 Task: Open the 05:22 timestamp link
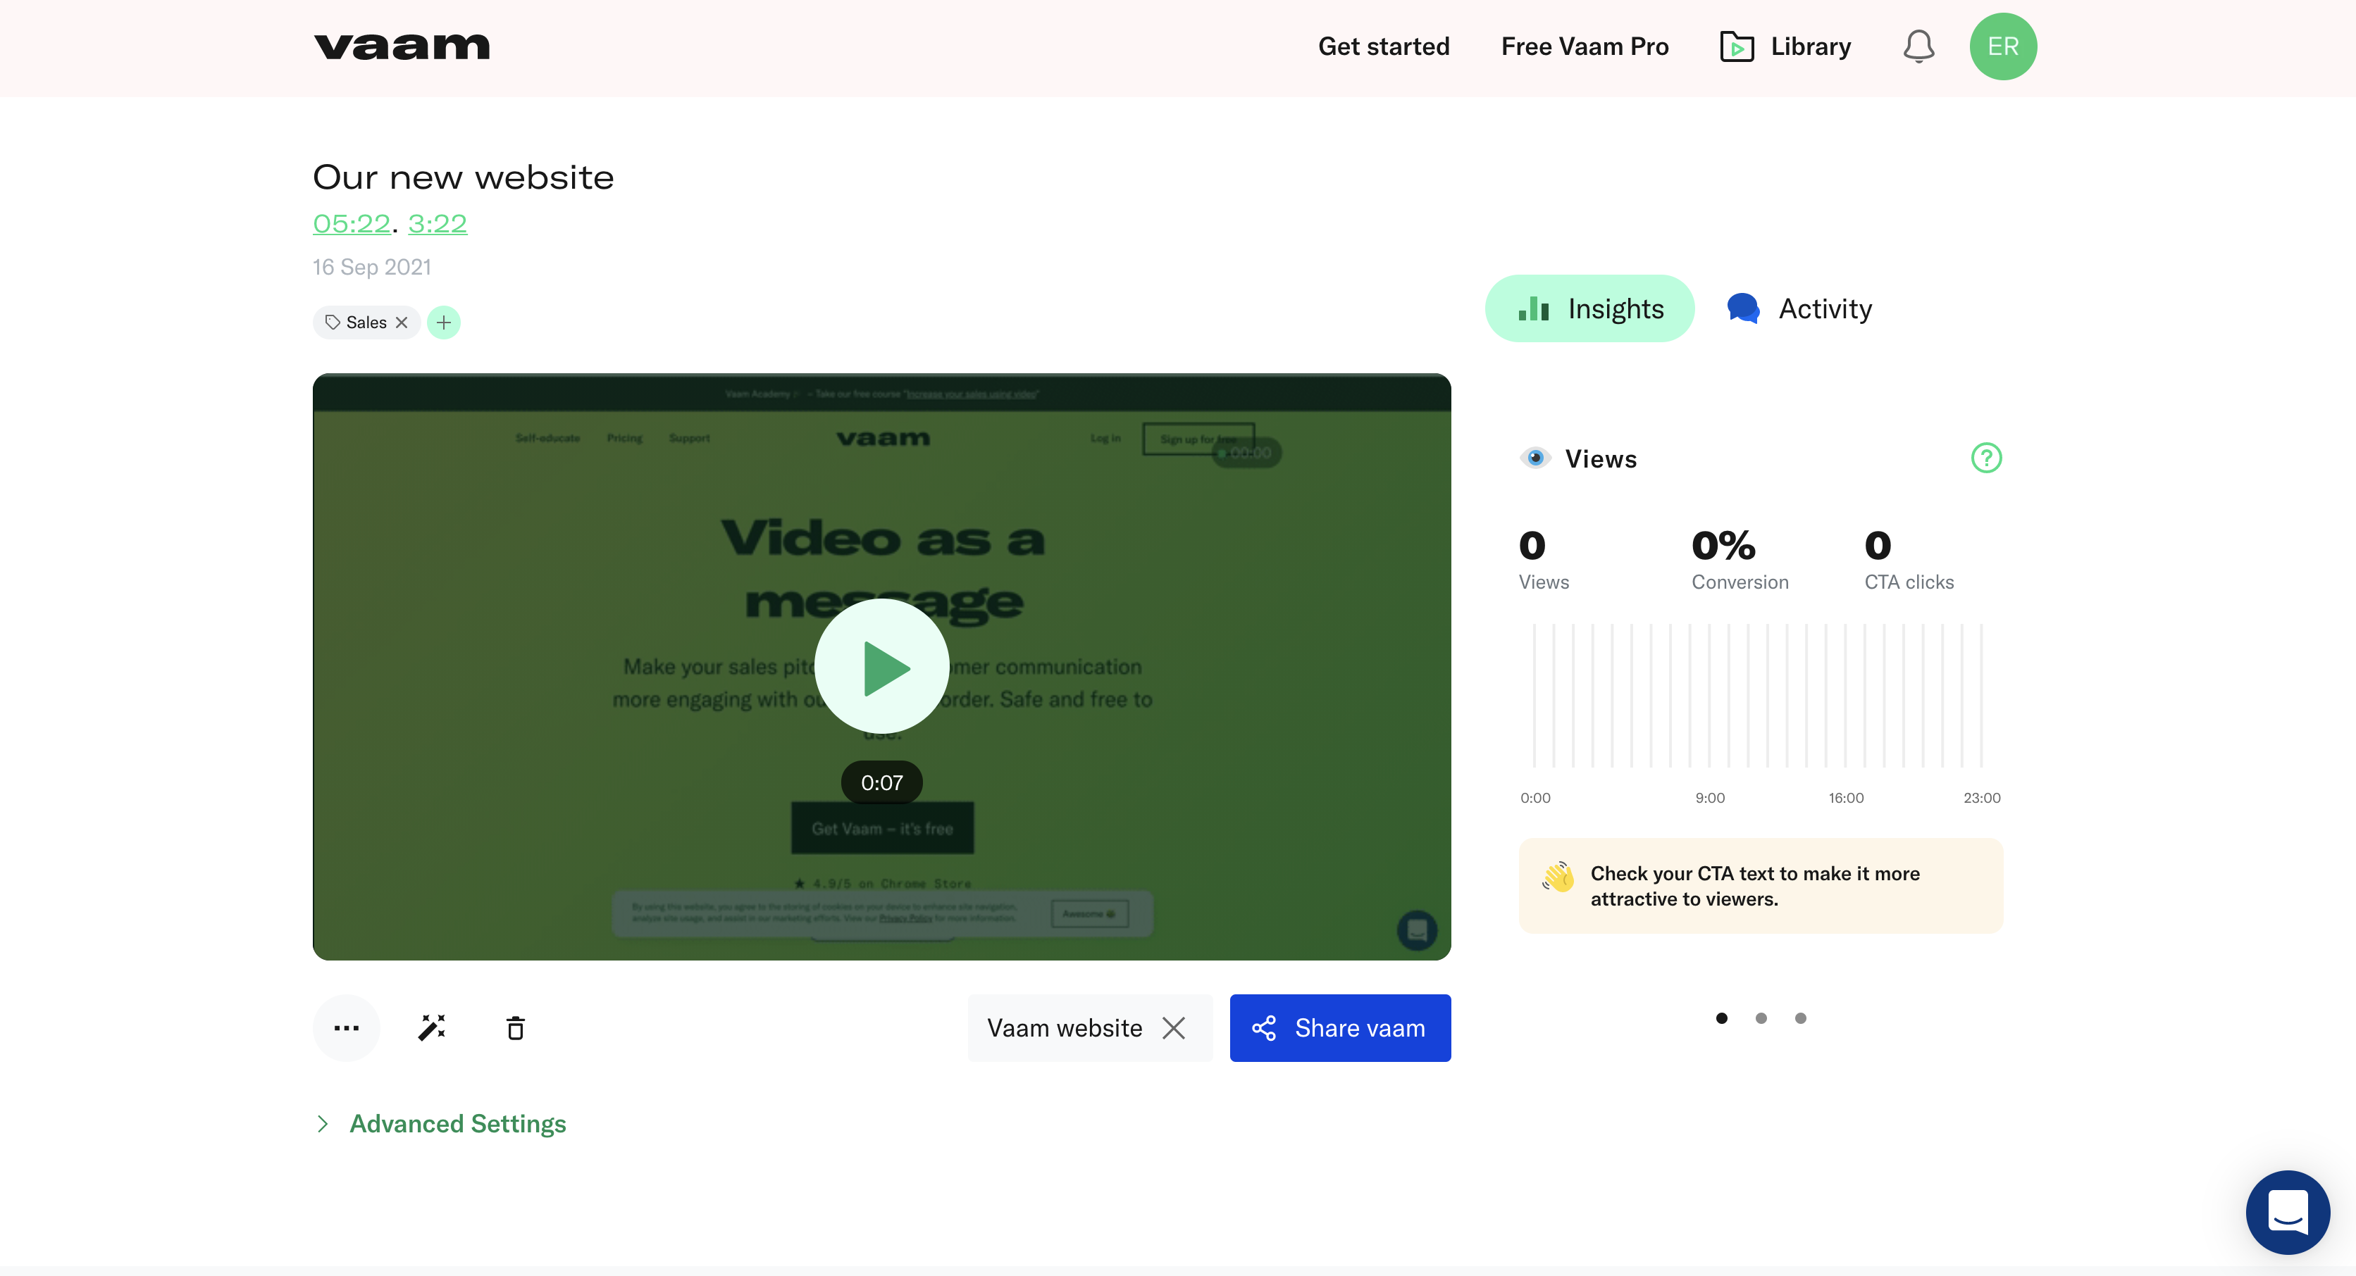coord(351,223)
